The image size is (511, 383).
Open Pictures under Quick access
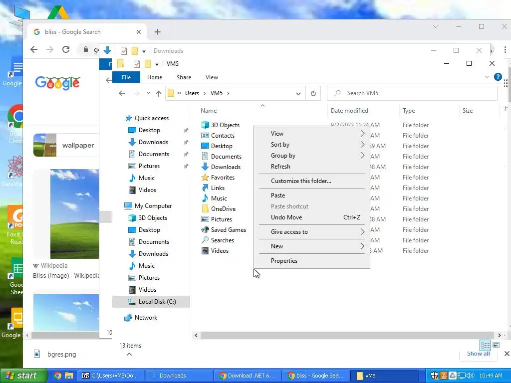click(x=149, y=166)
